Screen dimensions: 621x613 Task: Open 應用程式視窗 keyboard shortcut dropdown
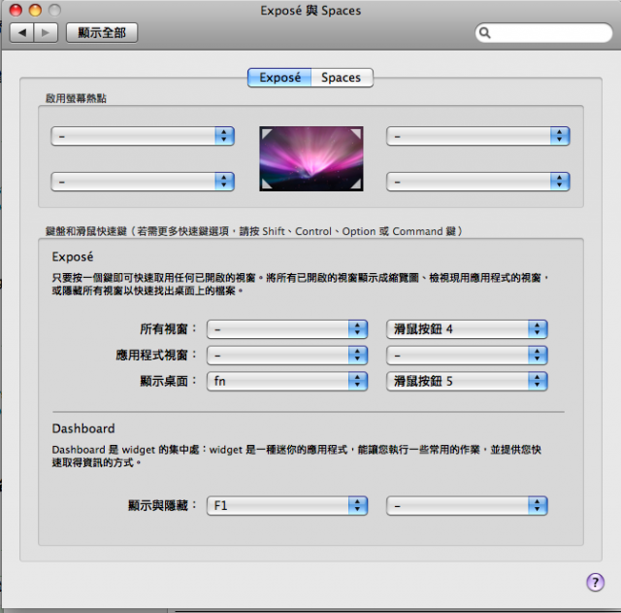[287, 356]
